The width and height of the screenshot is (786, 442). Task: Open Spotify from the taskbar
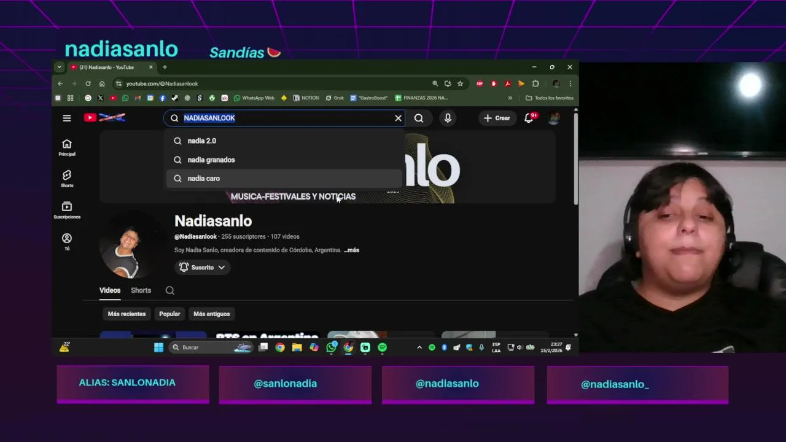point(382,347)
